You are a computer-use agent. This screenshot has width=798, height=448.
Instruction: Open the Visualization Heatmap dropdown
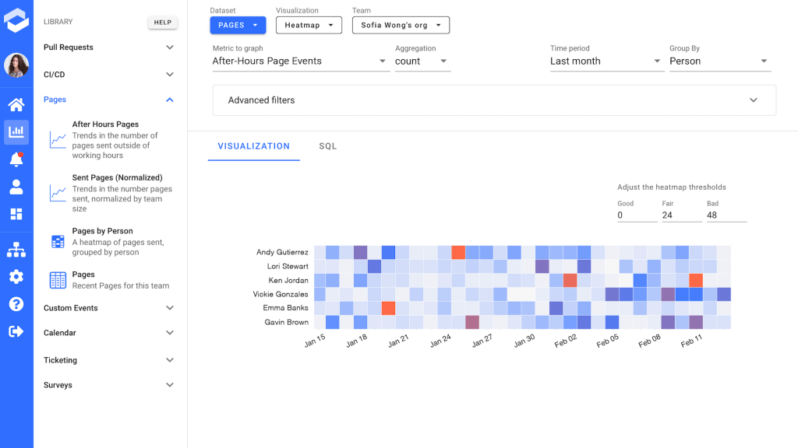309,26
